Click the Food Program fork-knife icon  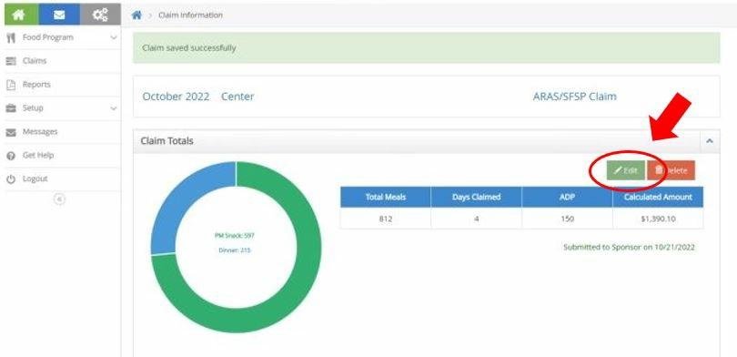(x=11, y=37)
